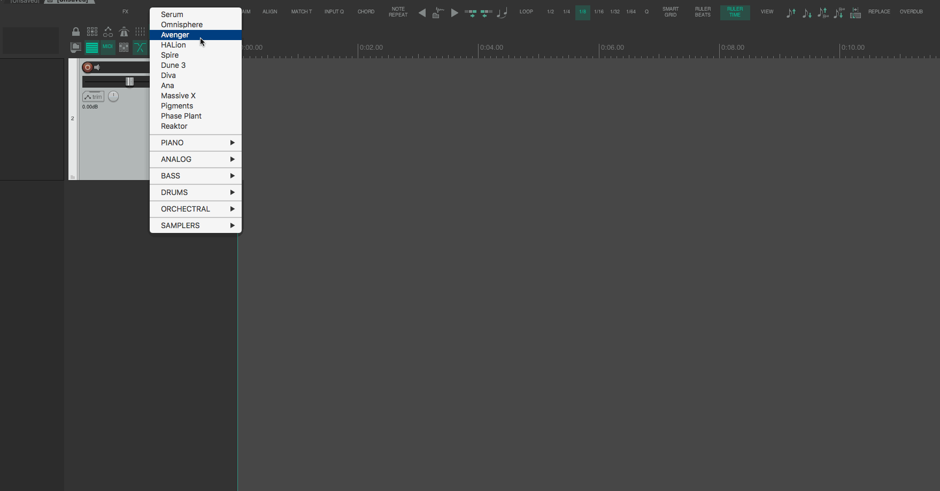Click the right-pointing triangle icon
The image size is (940, 491).
(454, 13)
